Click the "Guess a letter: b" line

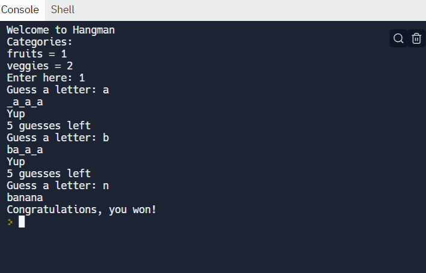[x=58, y=138]
